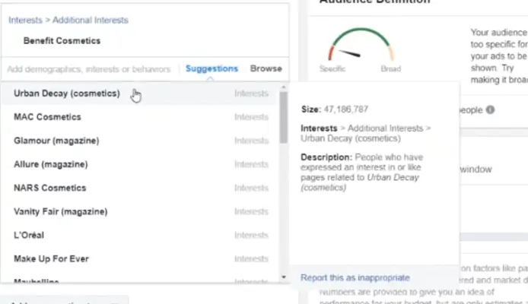Click the Interests breadcrumb link
This screenshot has height=304, width=528.
pos(25,21)
